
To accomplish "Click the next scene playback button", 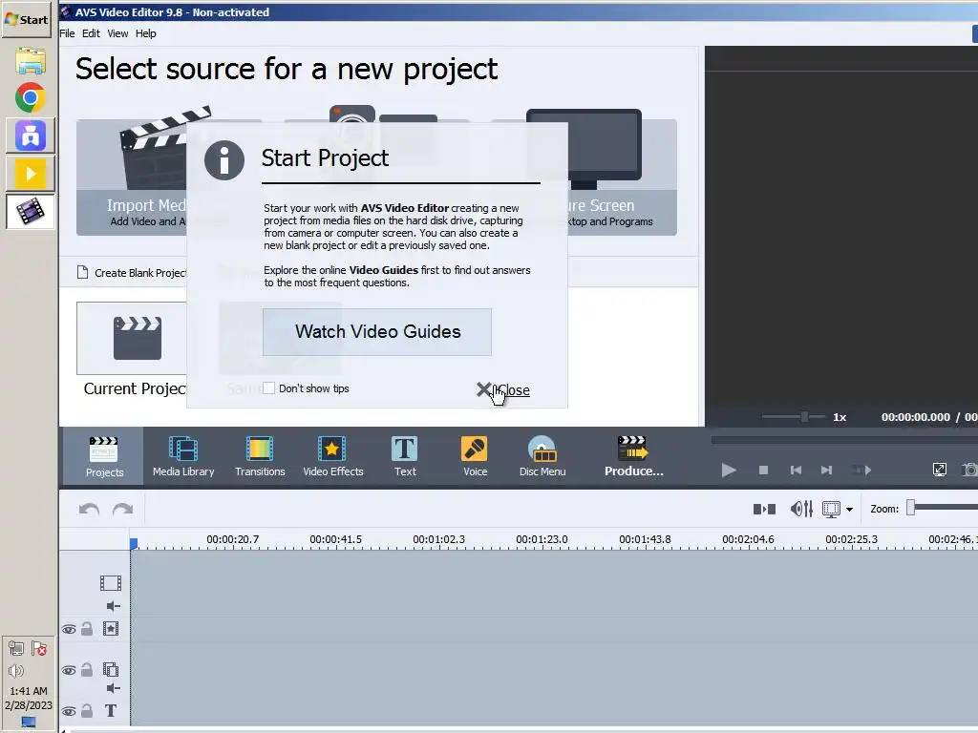I will [861, 470].
